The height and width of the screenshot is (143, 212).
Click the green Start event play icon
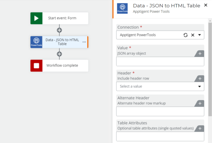coord(36,18)
